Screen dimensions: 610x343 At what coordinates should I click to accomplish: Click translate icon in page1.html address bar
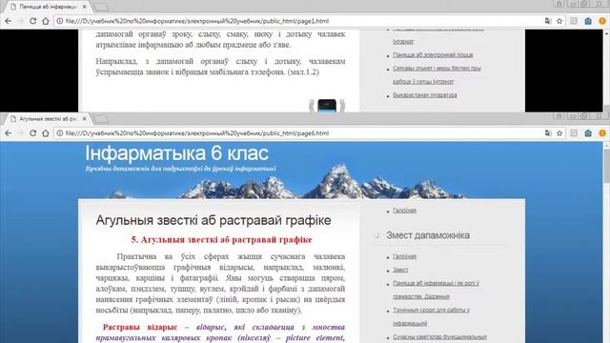[548, 21]
